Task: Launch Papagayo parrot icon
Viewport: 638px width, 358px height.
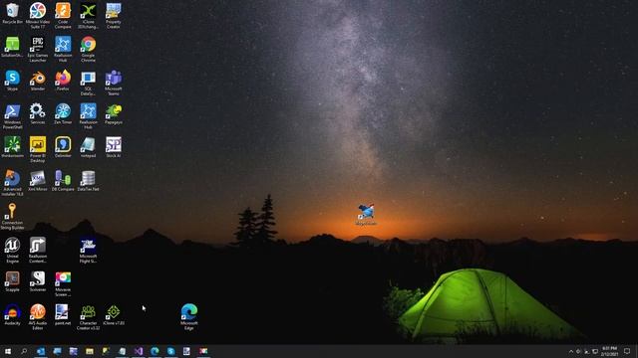Action: tap(113, 113)
